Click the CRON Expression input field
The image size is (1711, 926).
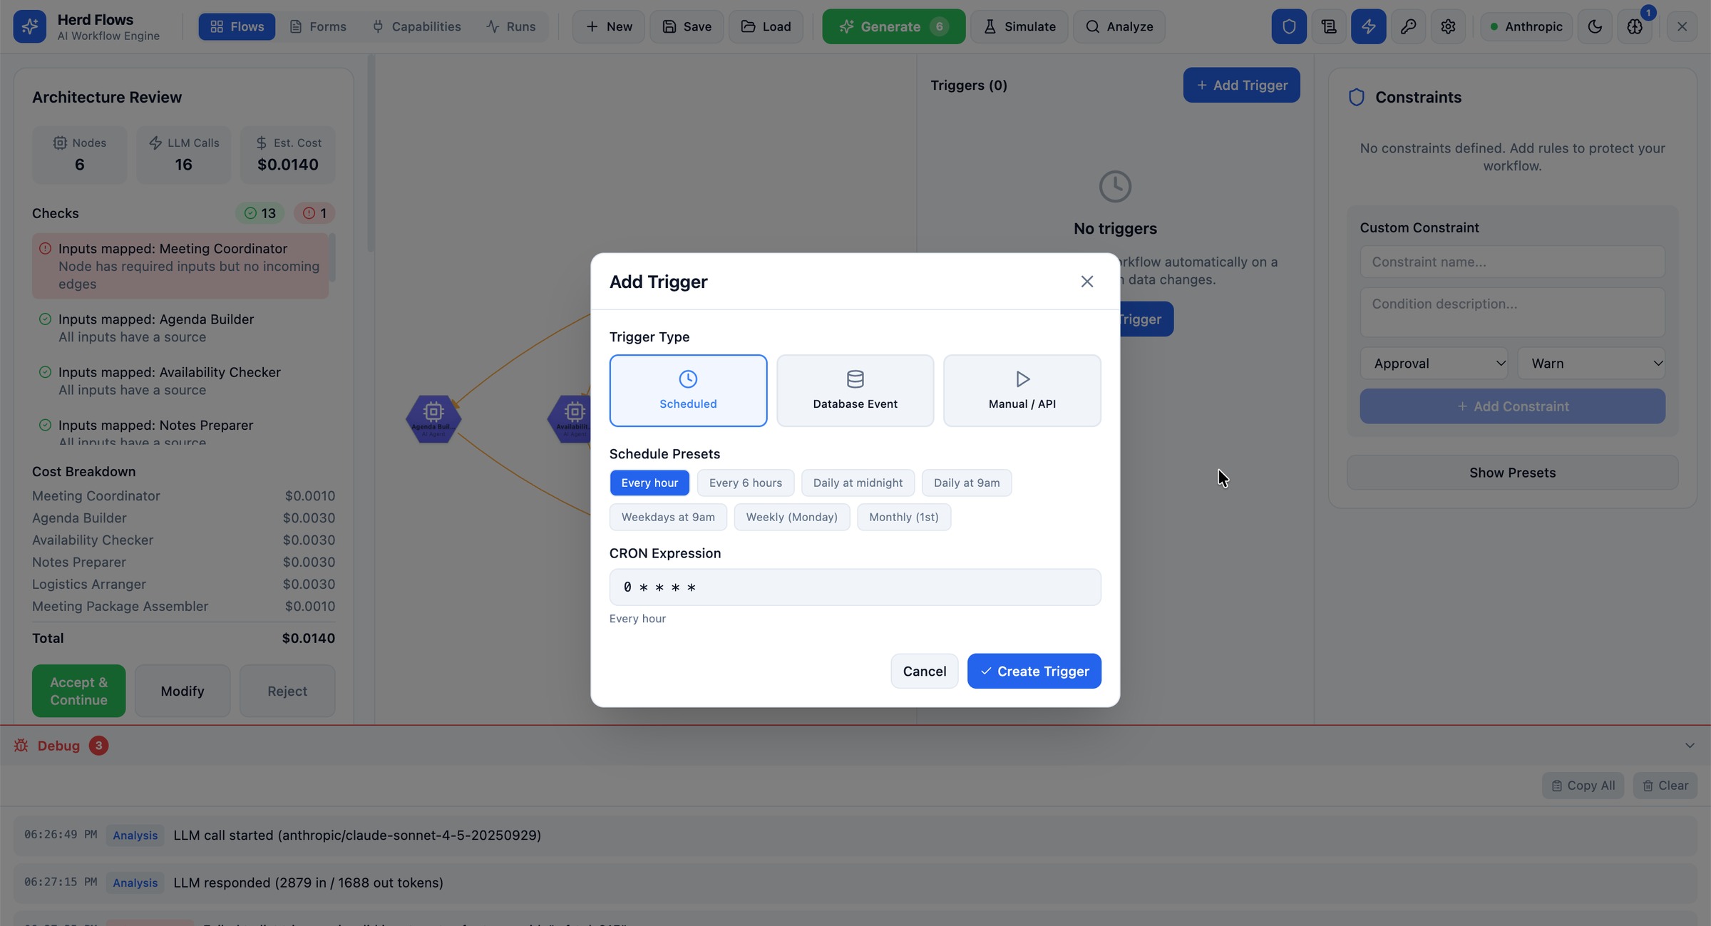coord(855,587)
